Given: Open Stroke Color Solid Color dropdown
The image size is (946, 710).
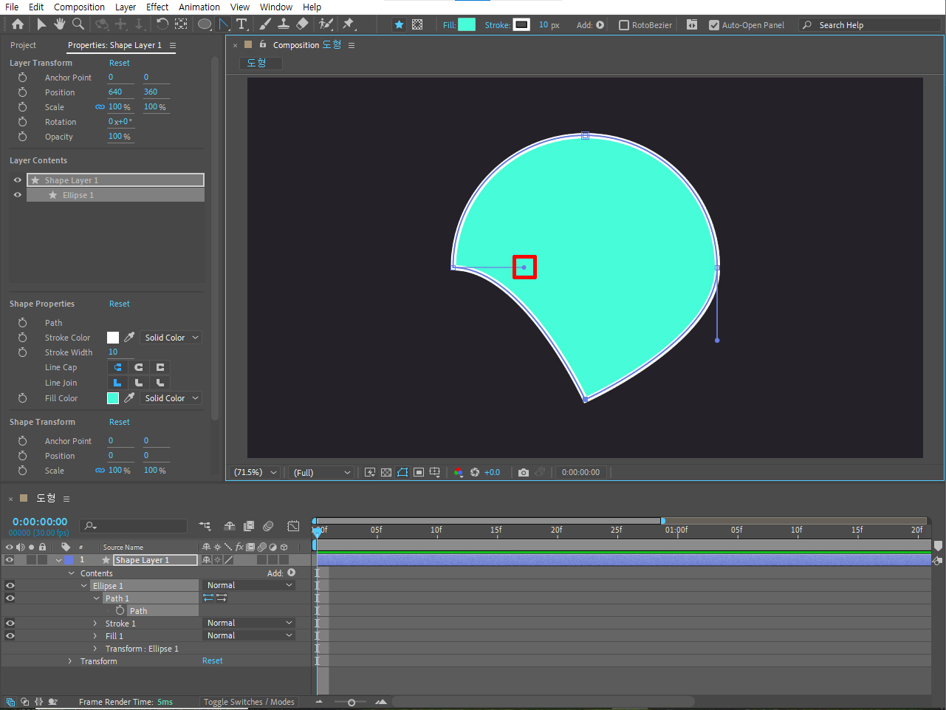Looking at the screenshot, I should [172, 338].
